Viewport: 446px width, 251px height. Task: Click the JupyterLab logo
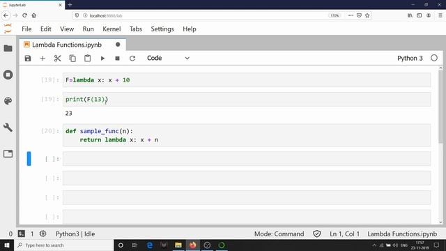[x=8, y=29]
